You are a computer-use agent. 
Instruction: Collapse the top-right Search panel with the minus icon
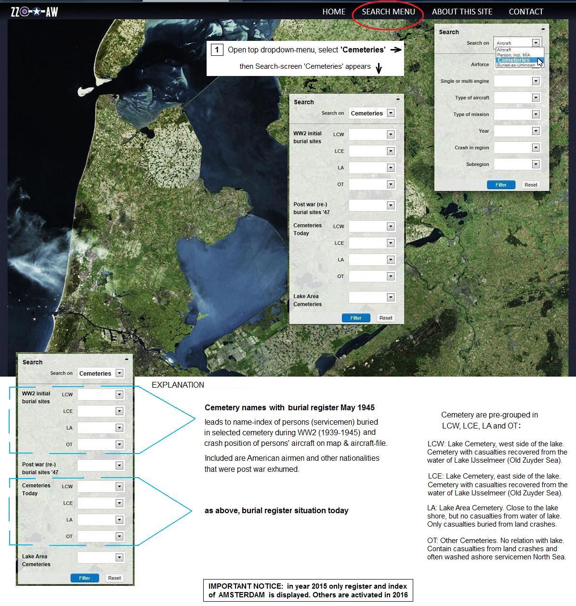pyautogui.click(x=543, y=29)
